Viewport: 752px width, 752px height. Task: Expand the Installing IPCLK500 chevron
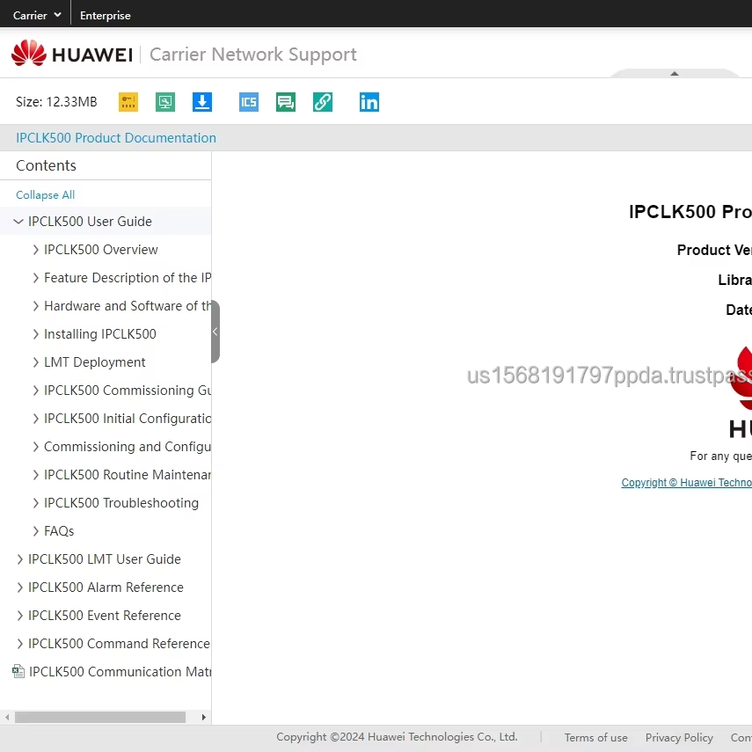35,334
